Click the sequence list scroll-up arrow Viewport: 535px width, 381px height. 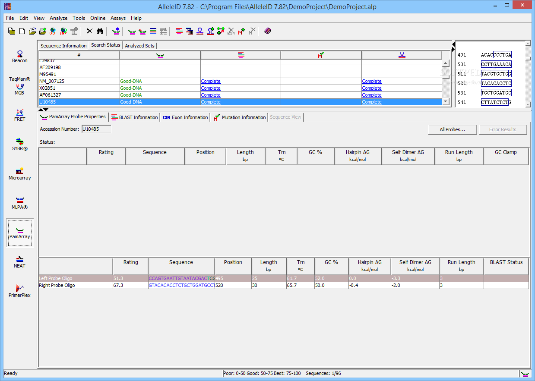click(446, 63)
